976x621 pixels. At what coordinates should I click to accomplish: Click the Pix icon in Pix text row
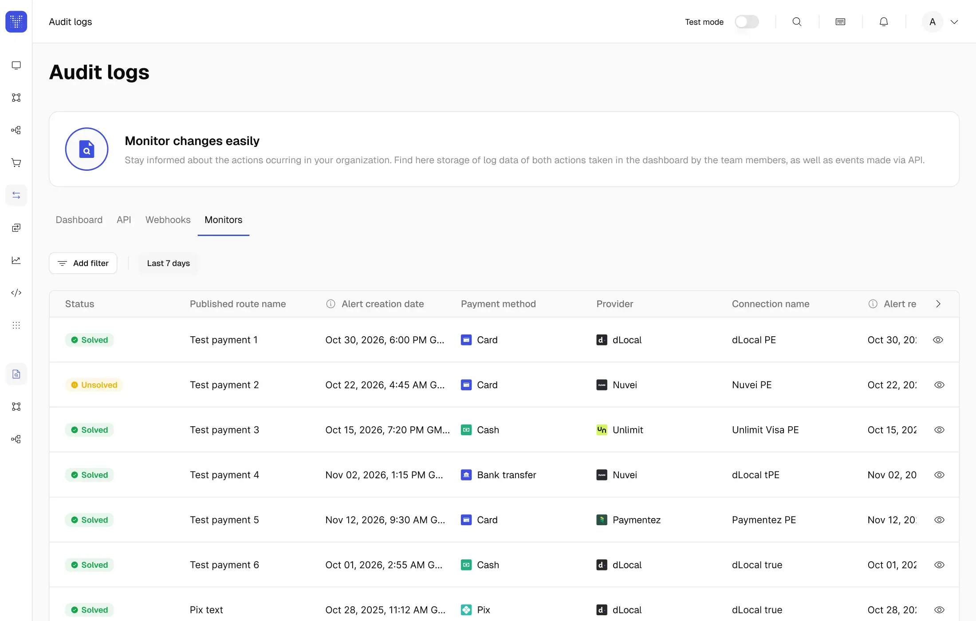(466, 610)
